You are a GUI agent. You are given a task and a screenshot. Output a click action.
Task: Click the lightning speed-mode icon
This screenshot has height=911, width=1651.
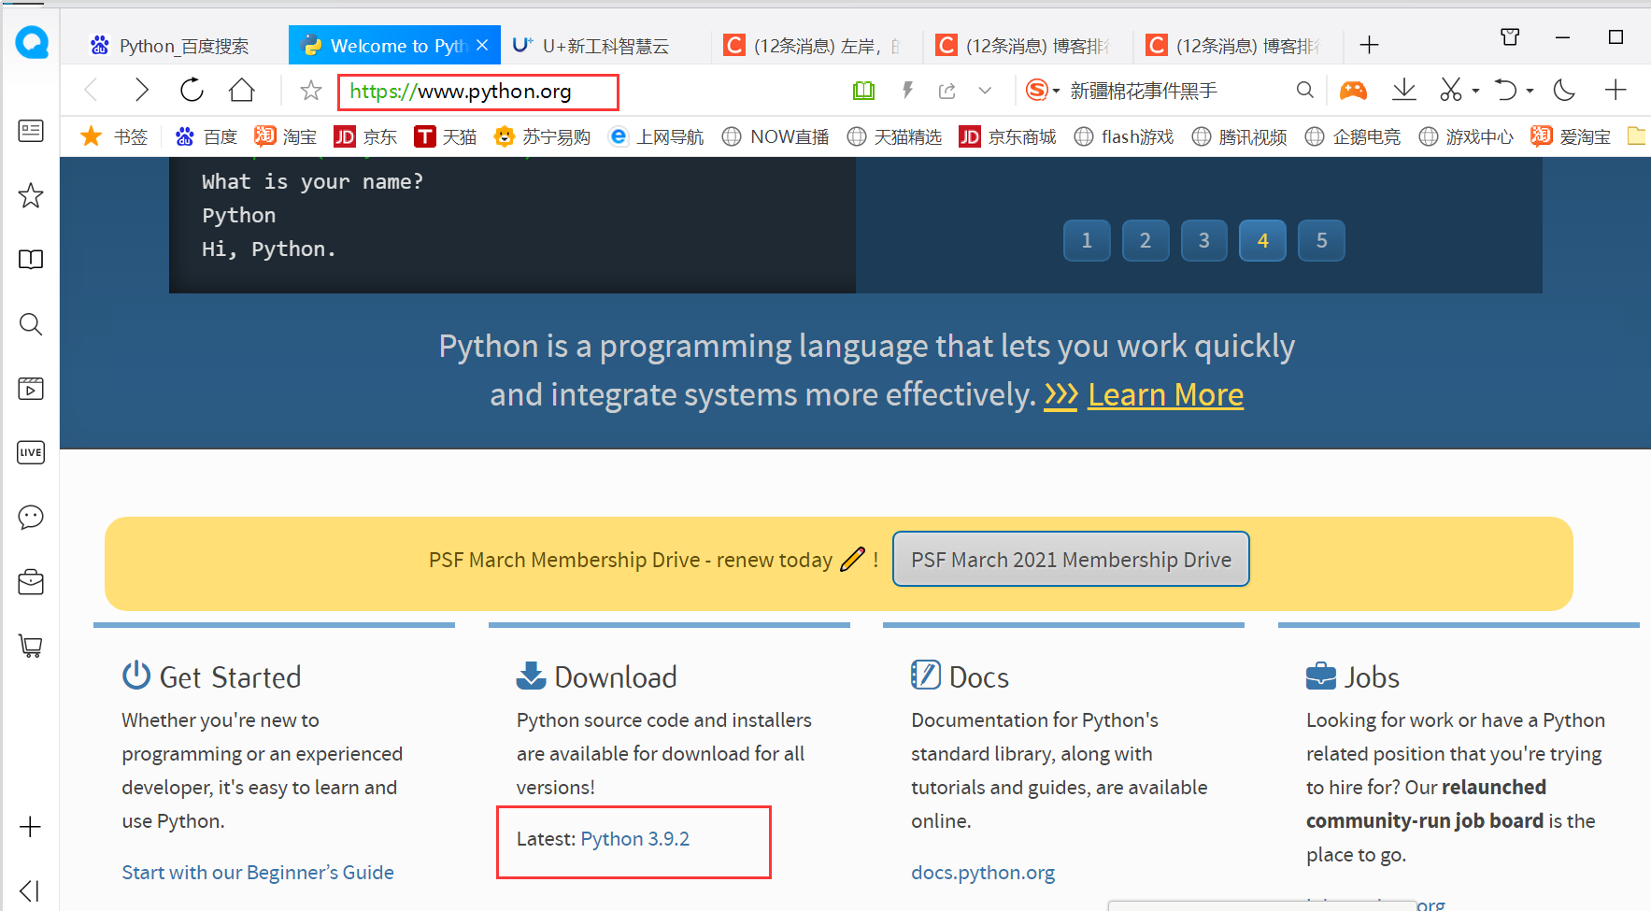(907, 90)
